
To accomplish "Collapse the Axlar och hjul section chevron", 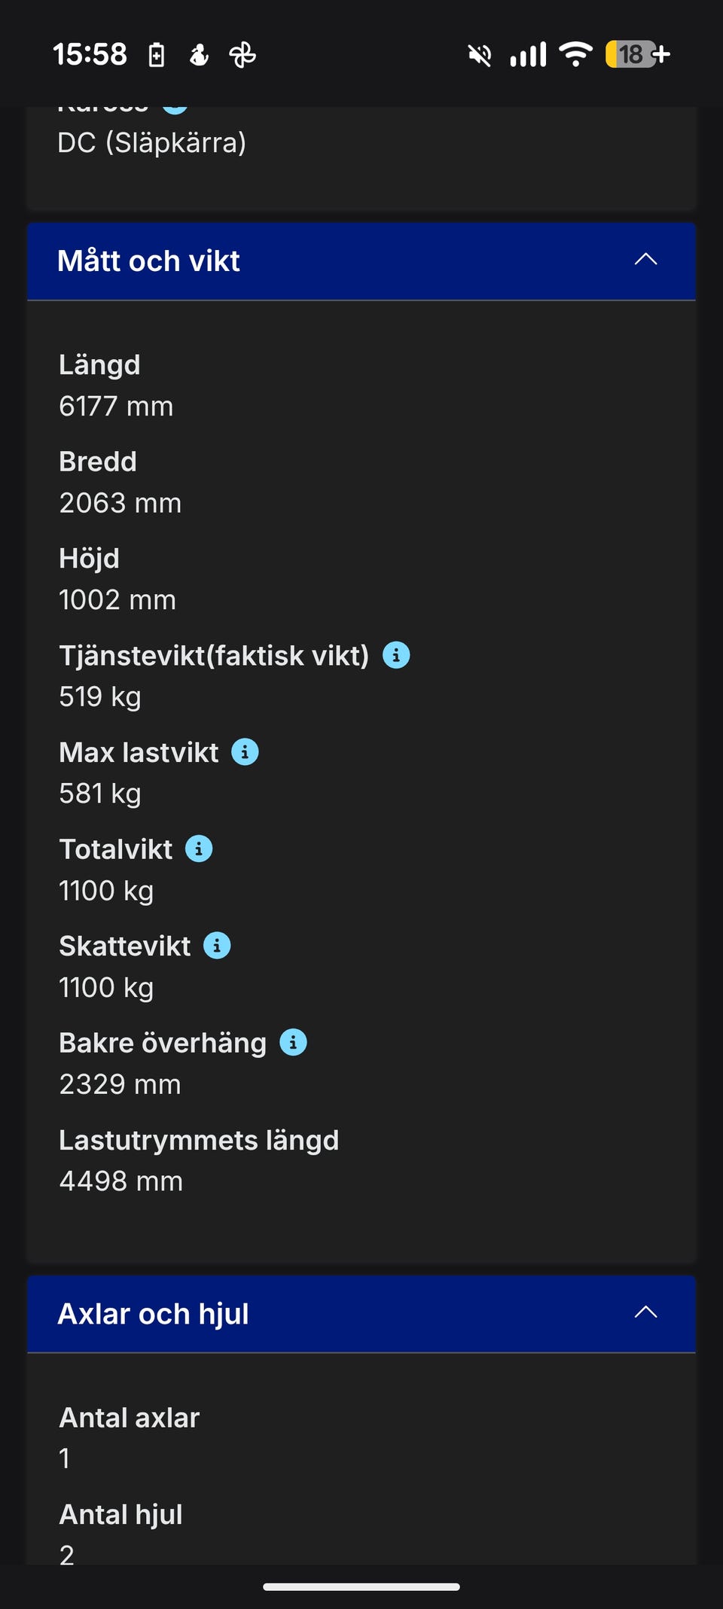I will 645,1312.
